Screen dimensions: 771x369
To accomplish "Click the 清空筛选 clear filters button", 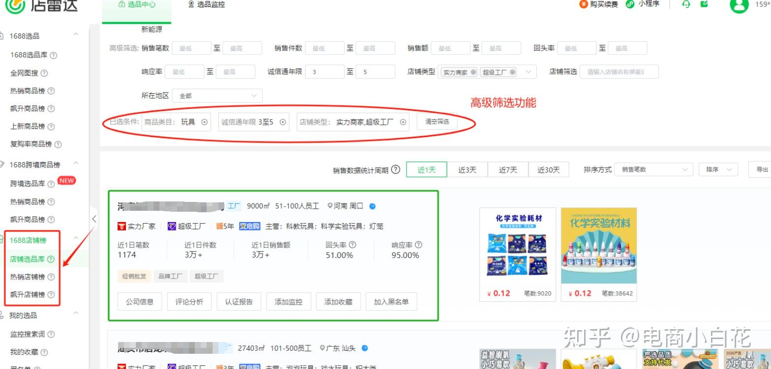I will [437, 121].
